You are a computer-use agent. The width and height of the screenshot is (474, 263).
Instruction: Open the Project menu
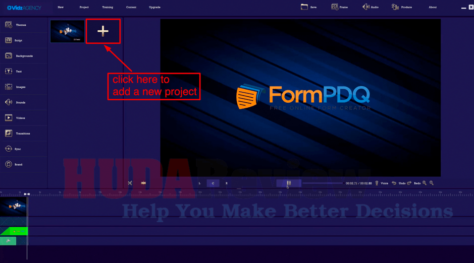[84, 7]
